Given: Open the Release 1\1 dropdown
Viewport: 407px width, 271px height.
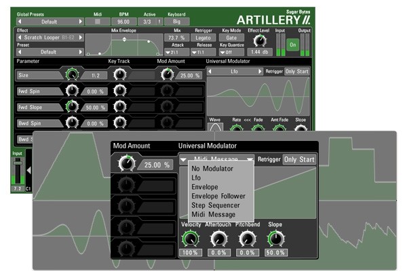Looking at the screenshot, I should click(x=203, y=52).
